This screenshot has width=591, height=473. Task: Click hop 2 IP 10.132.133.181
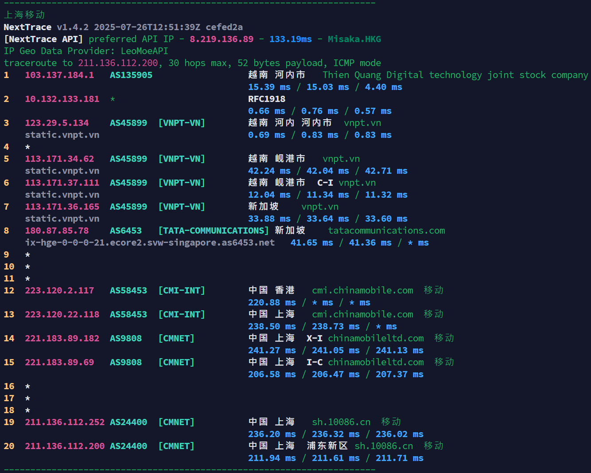pos(62,99)
